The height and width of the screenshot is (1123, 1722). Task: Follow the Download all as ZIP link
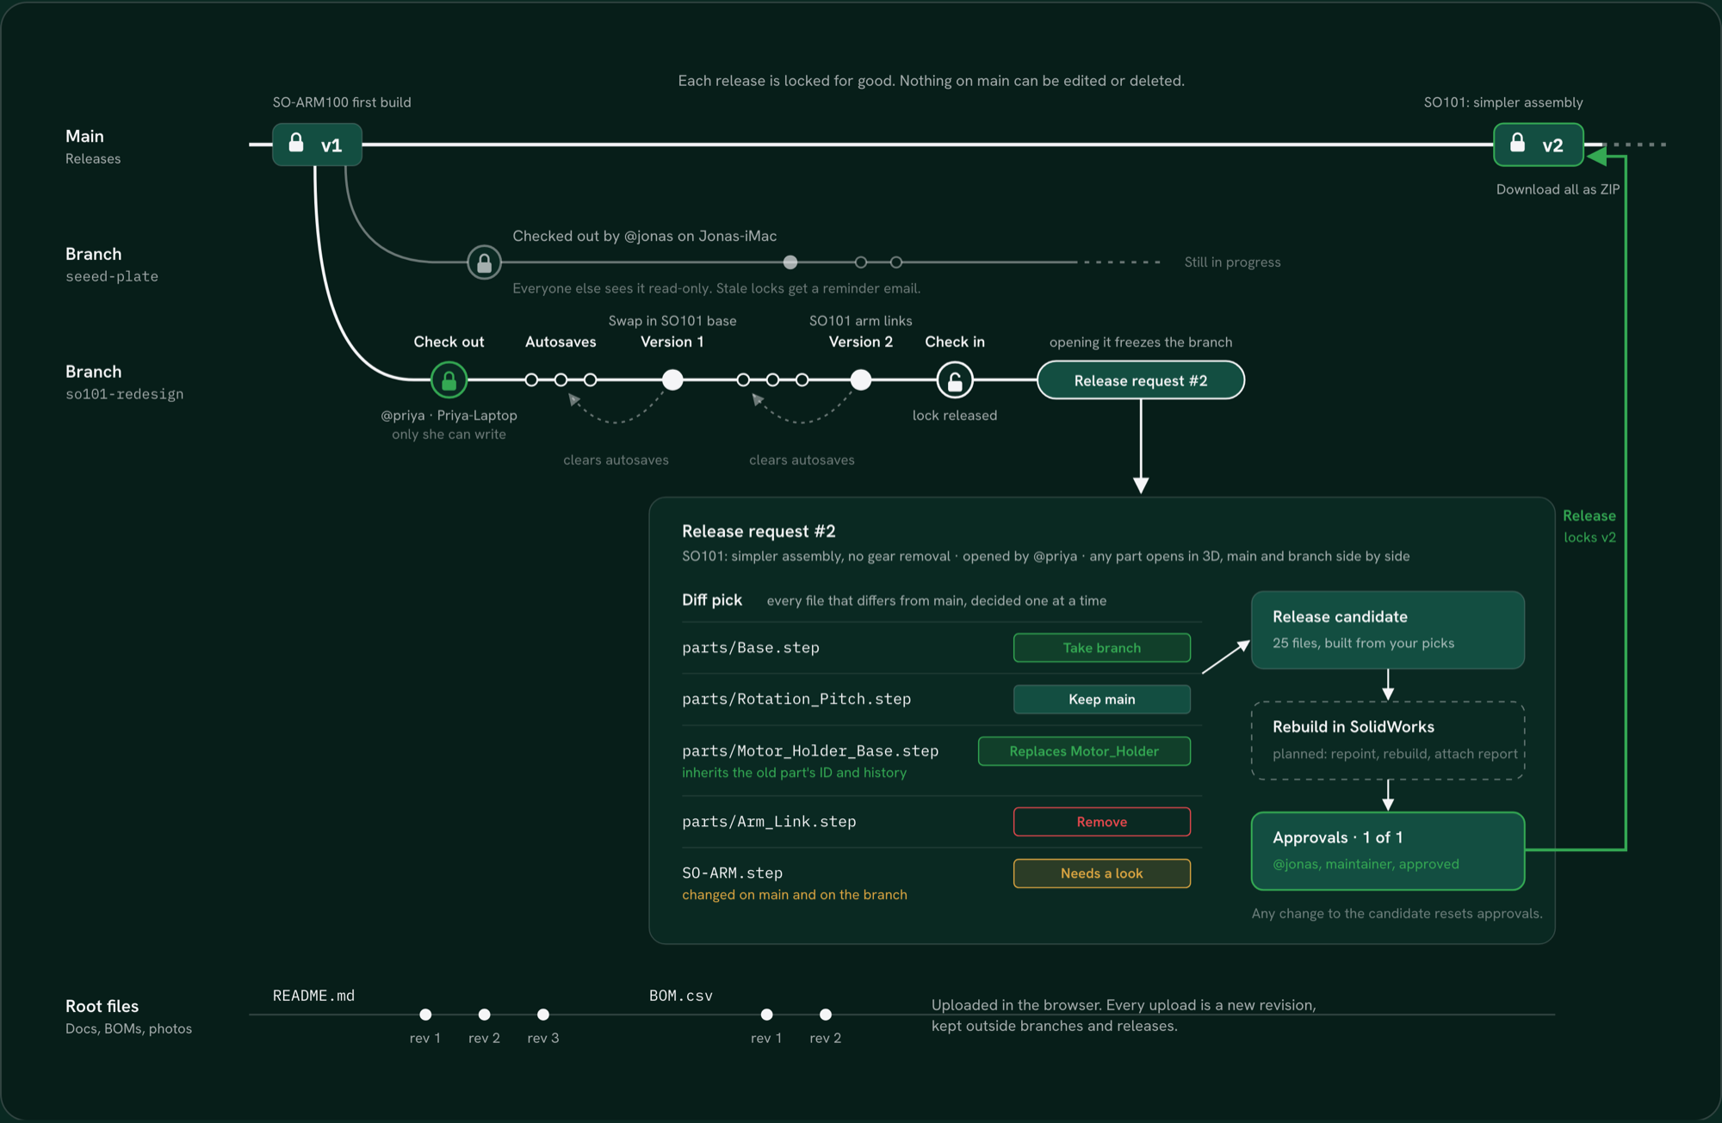(x=1558, y=189)
